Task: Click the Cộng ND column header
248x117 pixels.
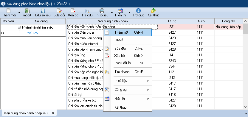Action: (x=229, y=21)
